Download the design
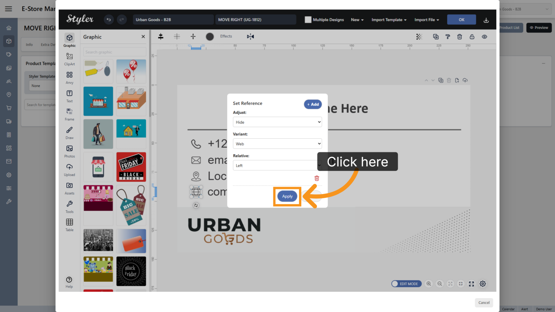The width and height of the screenshot is (555, 312). click(486, 20)
